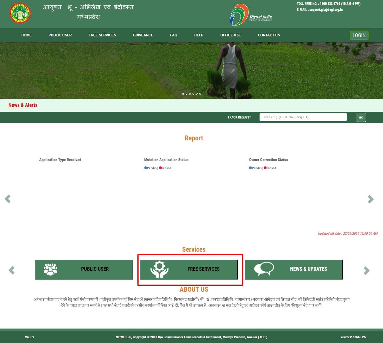Open the HOME menu item

(x=26, y=35)
